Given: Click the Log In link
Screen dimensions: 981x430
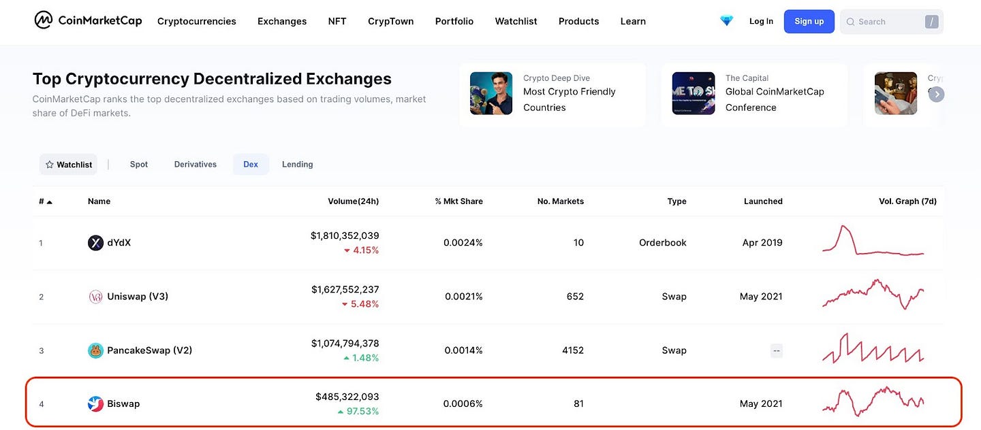Looking at the screenshot, I should click(x=761, y=21).
